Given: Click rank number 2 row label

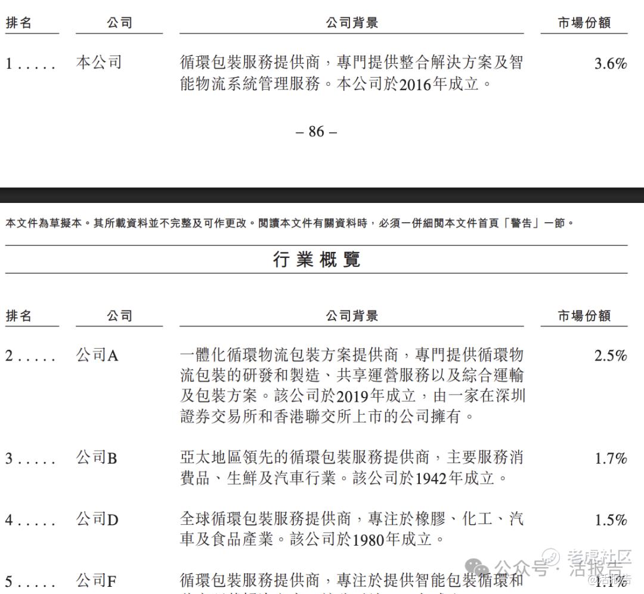Looking at the screenshot, I should (x=30, y=356).
